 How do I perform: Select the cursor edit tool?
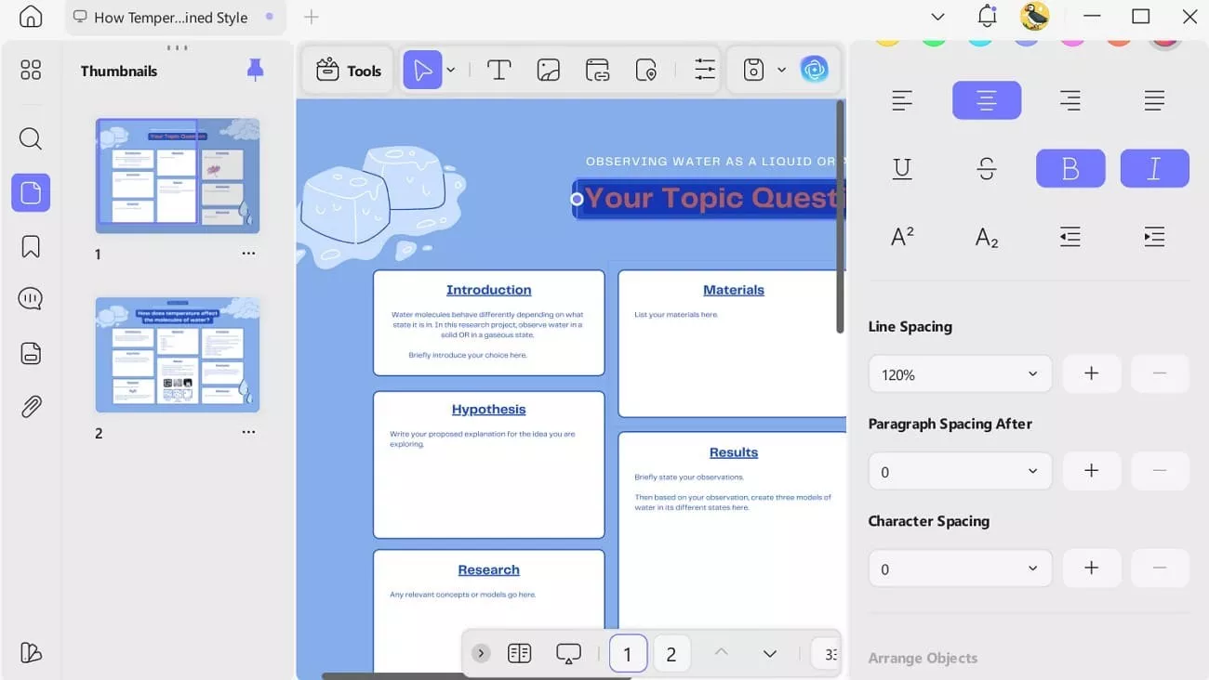pyautogui.click(x=422, y=70)
